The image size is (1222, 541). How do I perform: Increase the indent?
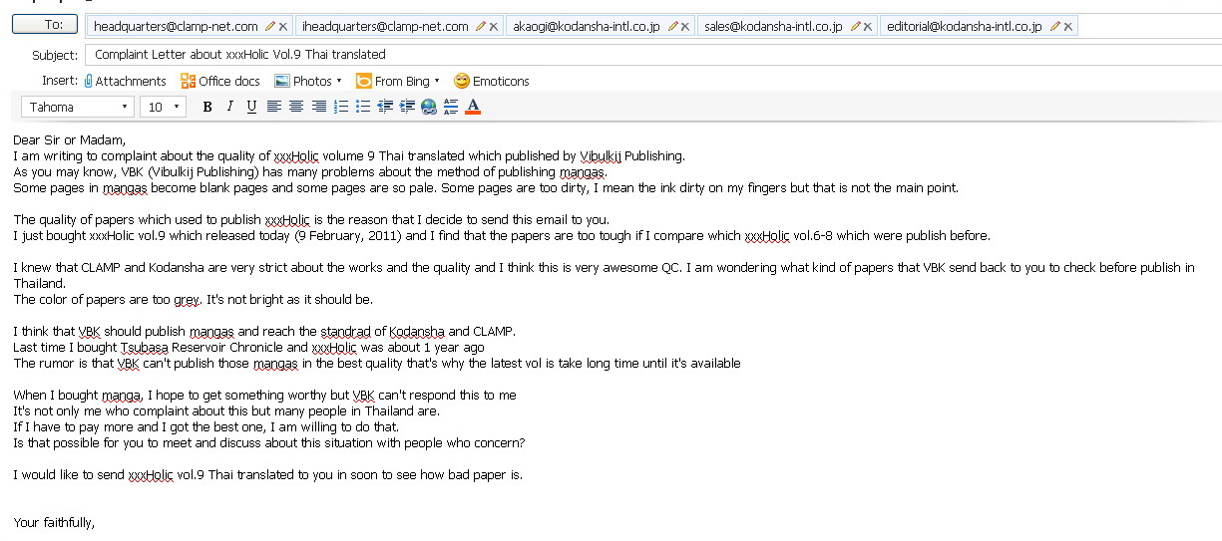(407, 107)
